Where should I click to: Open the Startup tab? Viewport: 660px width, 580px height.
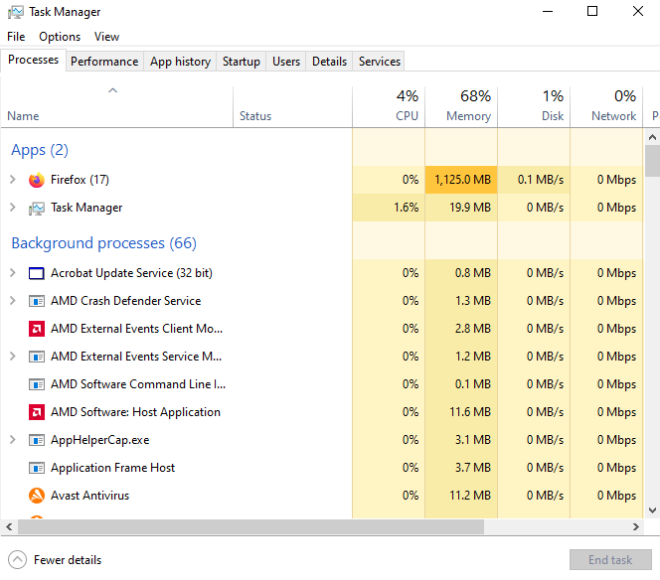click(241, 62)
